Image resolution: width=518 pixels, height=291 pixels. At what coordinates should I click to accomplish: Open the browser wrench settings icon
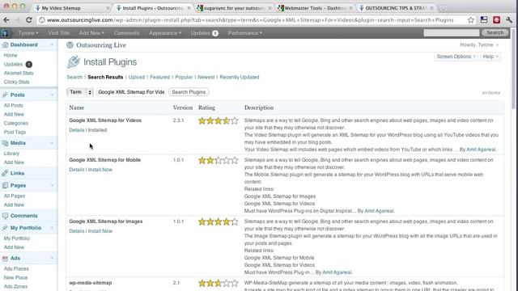tap(509, 20)
